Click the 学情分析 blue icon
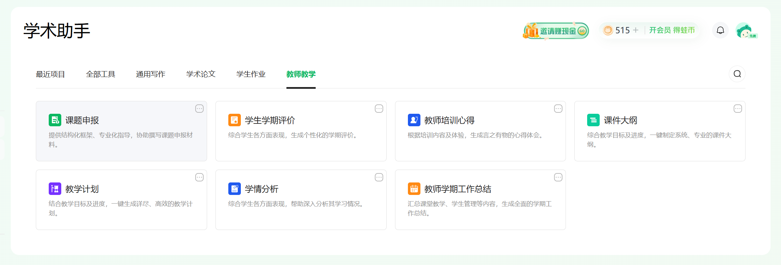Viewport: 781px width, 265px height. point(235,189)
